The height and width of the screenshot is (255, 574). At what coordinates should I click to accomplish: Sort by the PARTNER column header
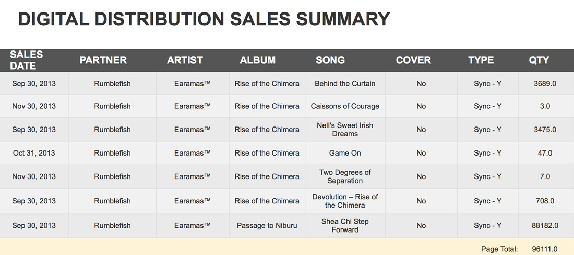pyautogui.click(x=103, y=60)
